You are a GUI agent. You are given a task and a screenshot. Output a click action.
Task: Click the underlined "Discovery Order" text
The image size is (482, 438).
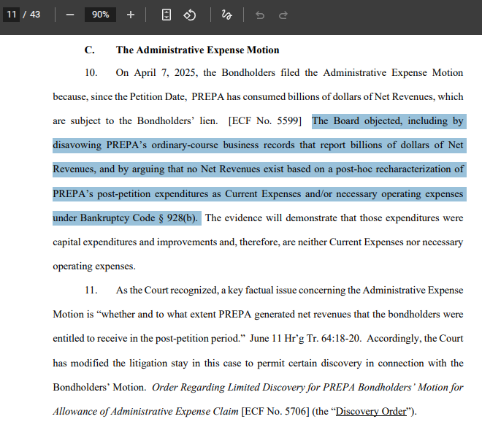coord(371,411)
